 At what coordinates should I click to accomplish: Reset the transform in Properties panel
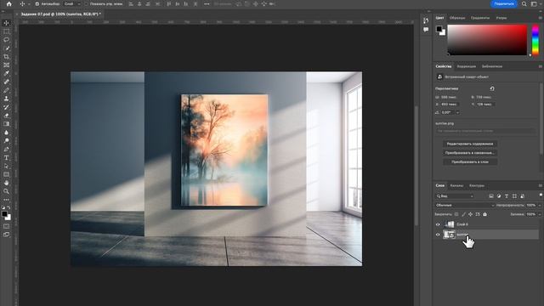(x=492, y=88)
